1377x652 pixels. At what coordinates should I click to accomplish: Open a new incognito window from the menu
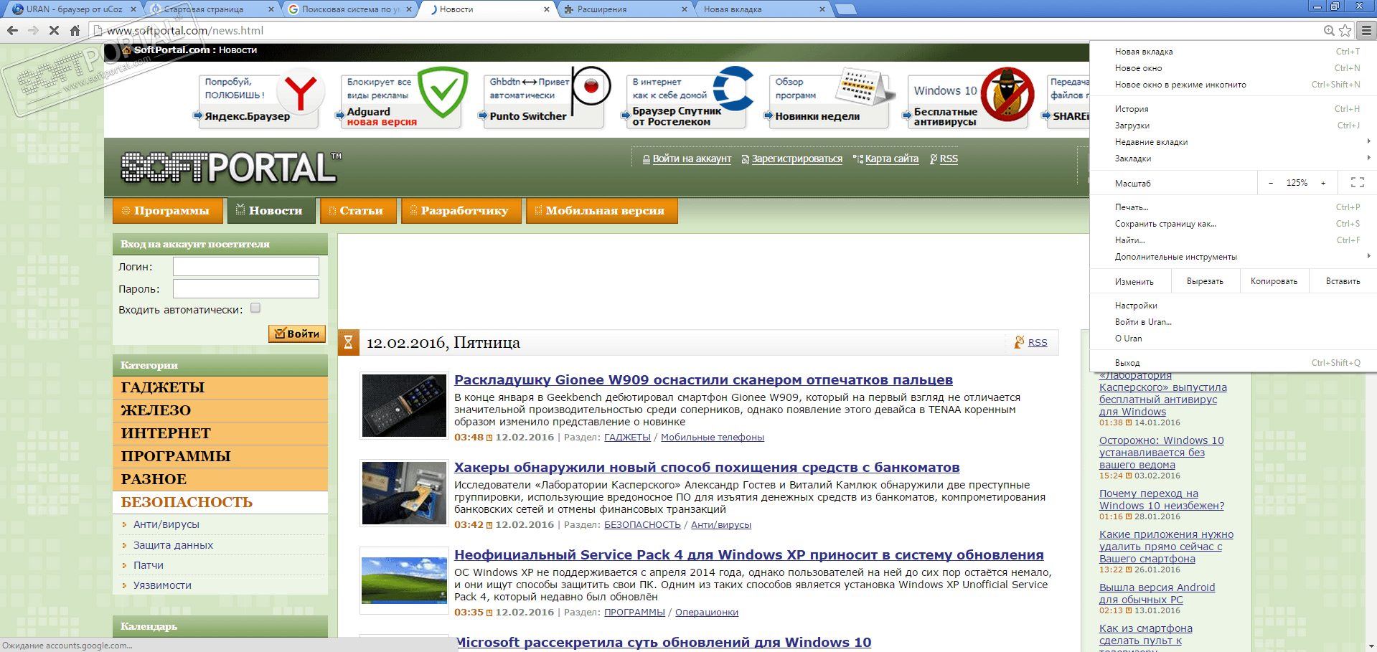pos(1232,85)
